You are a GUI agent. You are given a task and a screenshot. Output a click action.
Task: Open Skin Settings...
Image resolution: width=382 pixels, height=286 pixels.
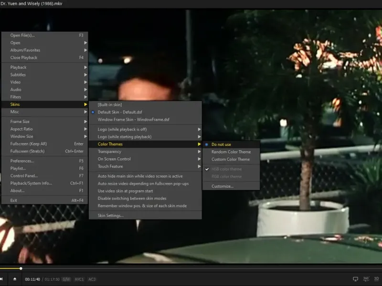coord(110,215)
